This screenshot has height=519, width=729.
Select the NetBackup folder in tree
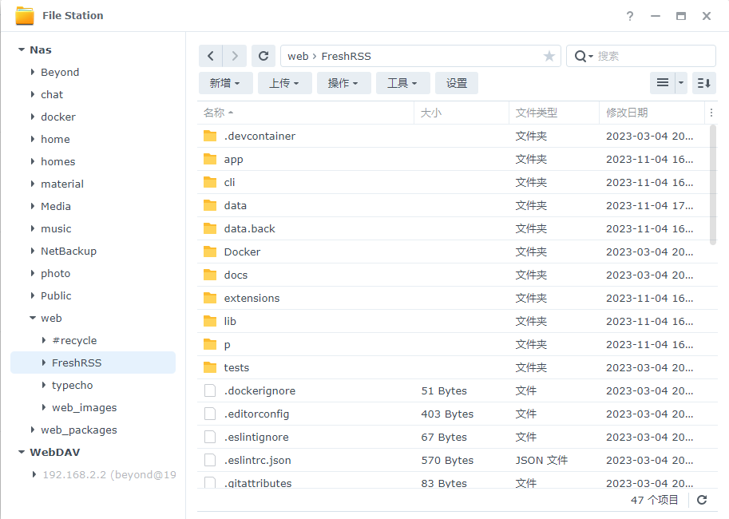tap(69, 251)
